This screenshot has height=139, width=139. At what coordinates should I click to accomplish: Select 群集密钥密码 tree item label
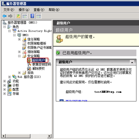42,64
